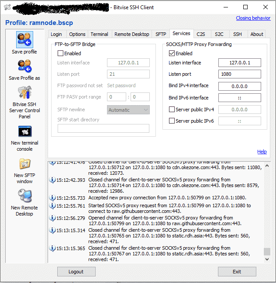Screen dimensions: 276x283
Task: Click the proxy Listen port field 1080
Action: pyautogui.click(x=240, y=74)
